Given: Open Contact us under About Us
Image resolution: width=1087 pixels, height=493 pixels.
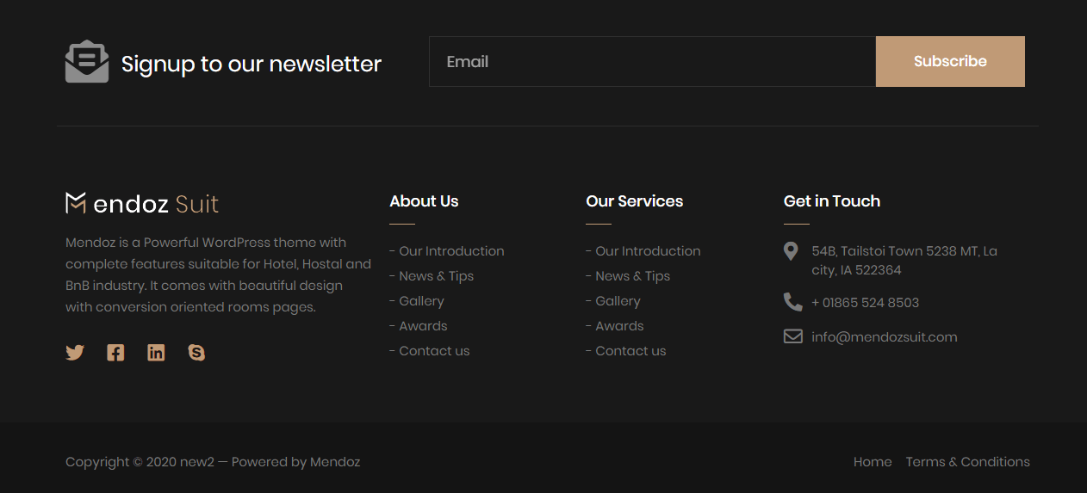Looking at the screenshot, I should tap(434, 351).
